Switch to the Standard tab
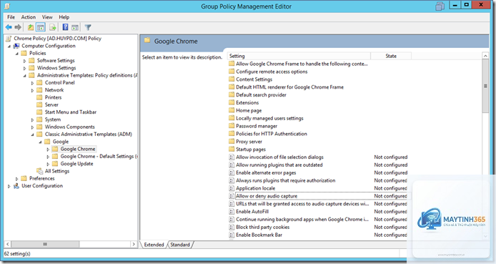The height and width of the screenshot is (264, 496). pyautogui.click(x=180, y=245)
